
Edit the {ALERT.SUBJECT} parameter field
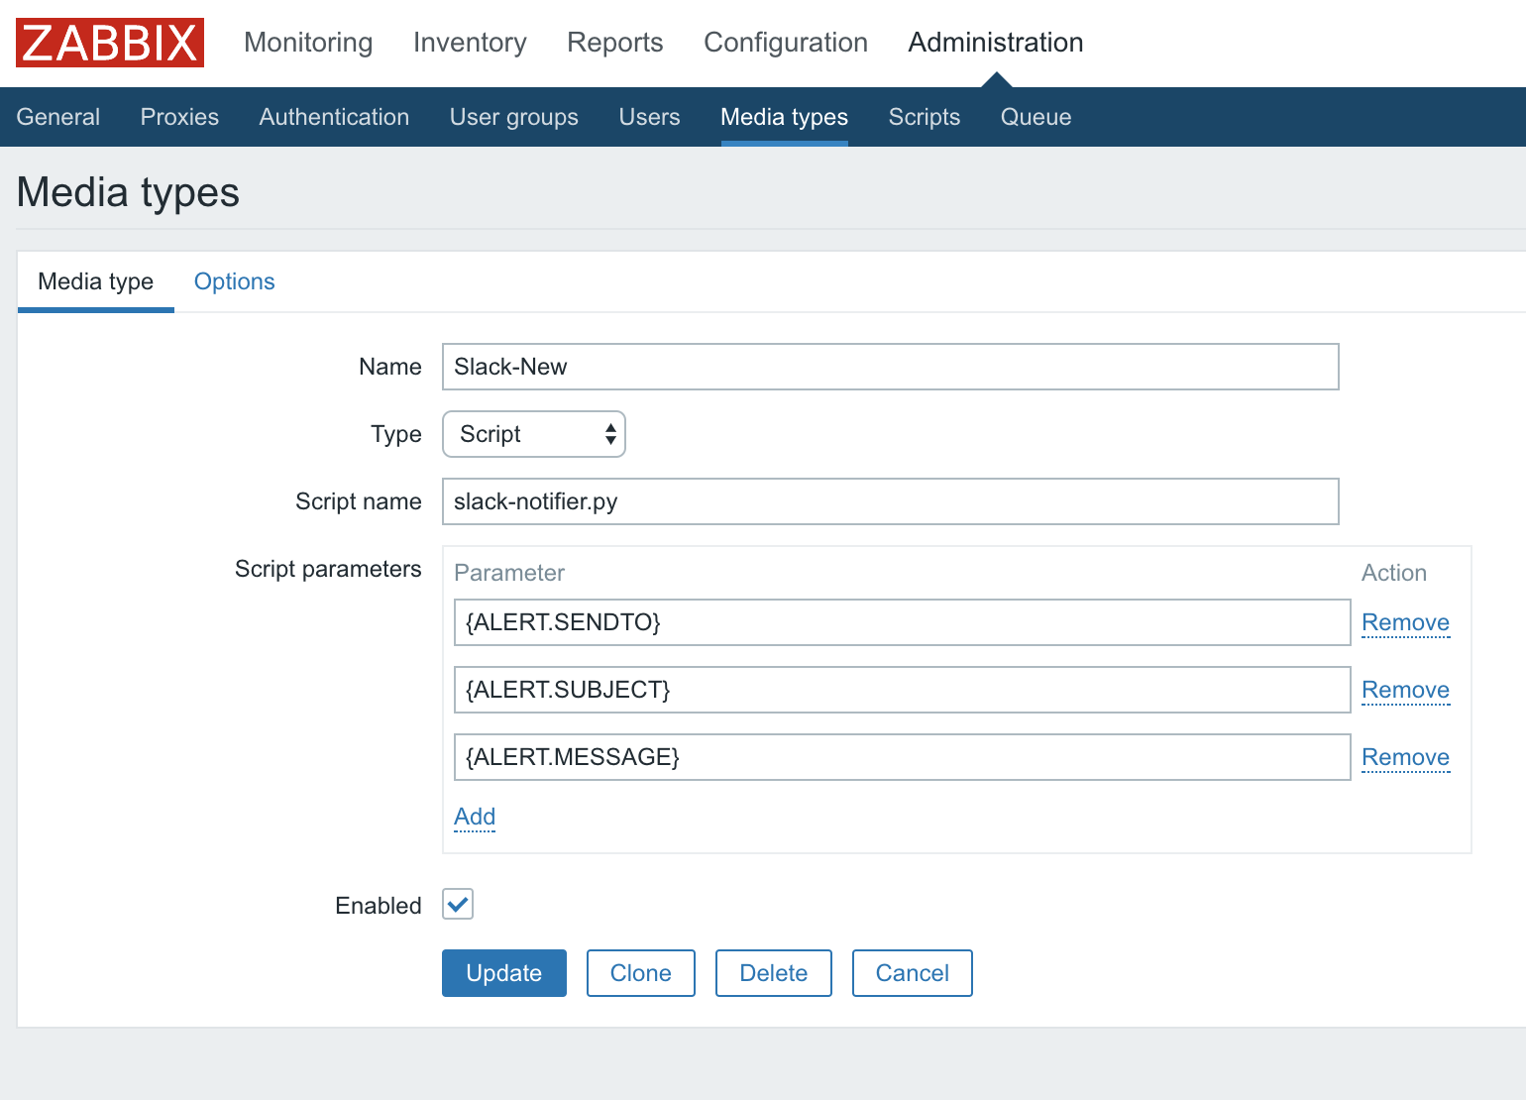pyautogui.click(x=902, y=690)
